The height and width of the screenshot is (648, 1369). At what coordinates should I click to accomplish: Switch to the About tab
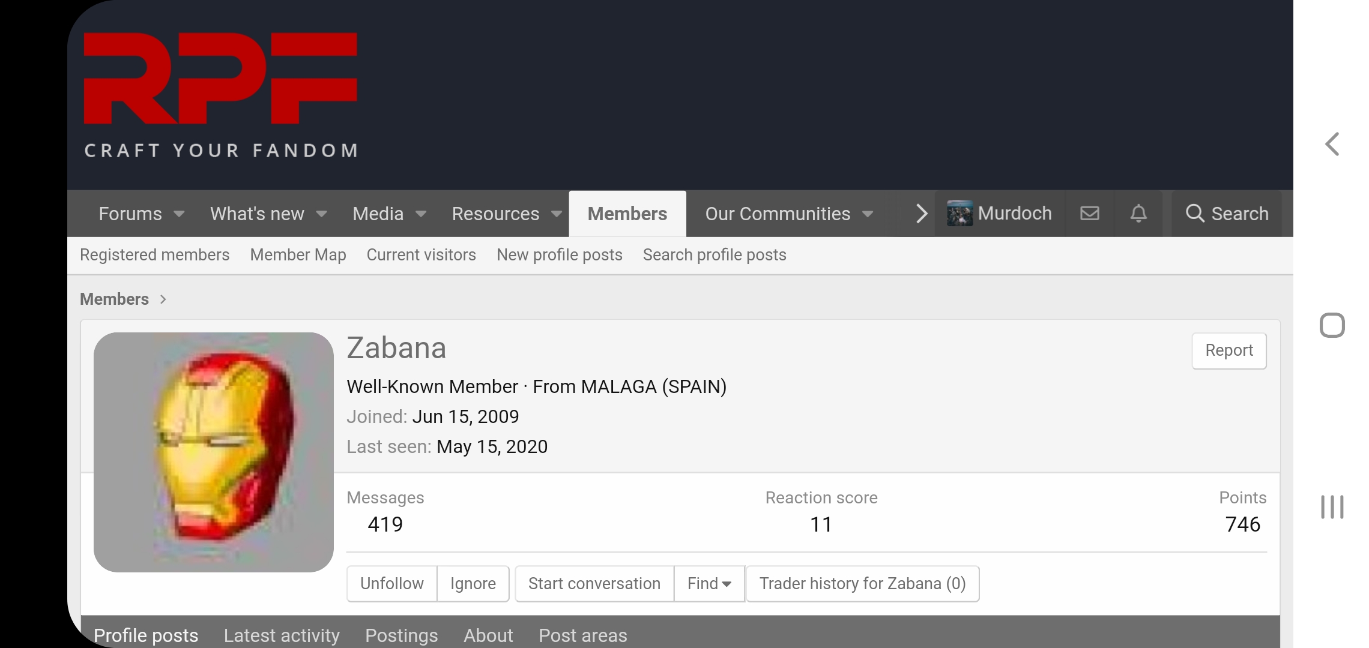488,635
